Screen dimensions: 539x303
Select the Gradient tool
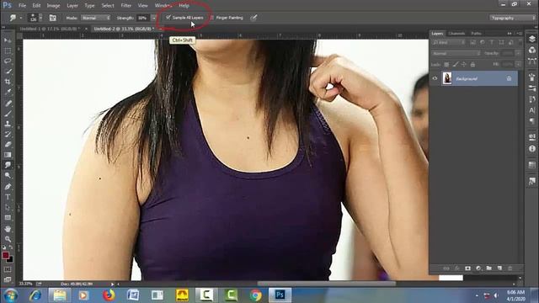tap(8, 155)
